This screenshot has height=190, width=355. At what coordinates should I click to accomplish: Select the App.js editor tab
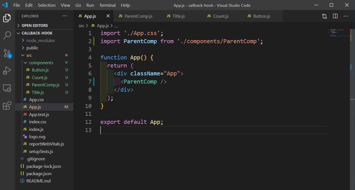pyautogui.click(x=94, y=16)
